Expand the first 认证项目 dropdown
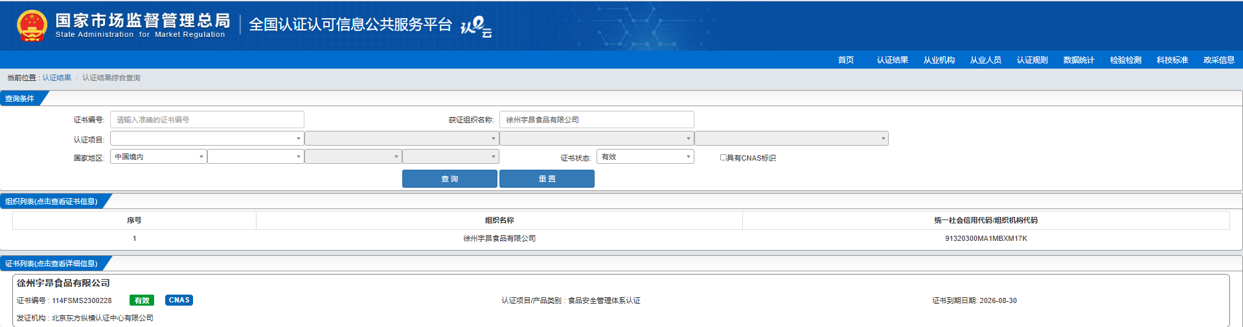This screenshot has width=1243, height=327. 207,139
